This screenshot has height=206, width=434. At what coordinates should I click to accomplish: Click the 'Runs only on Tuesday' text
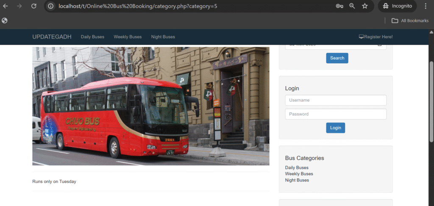click(x=54, y=182)
